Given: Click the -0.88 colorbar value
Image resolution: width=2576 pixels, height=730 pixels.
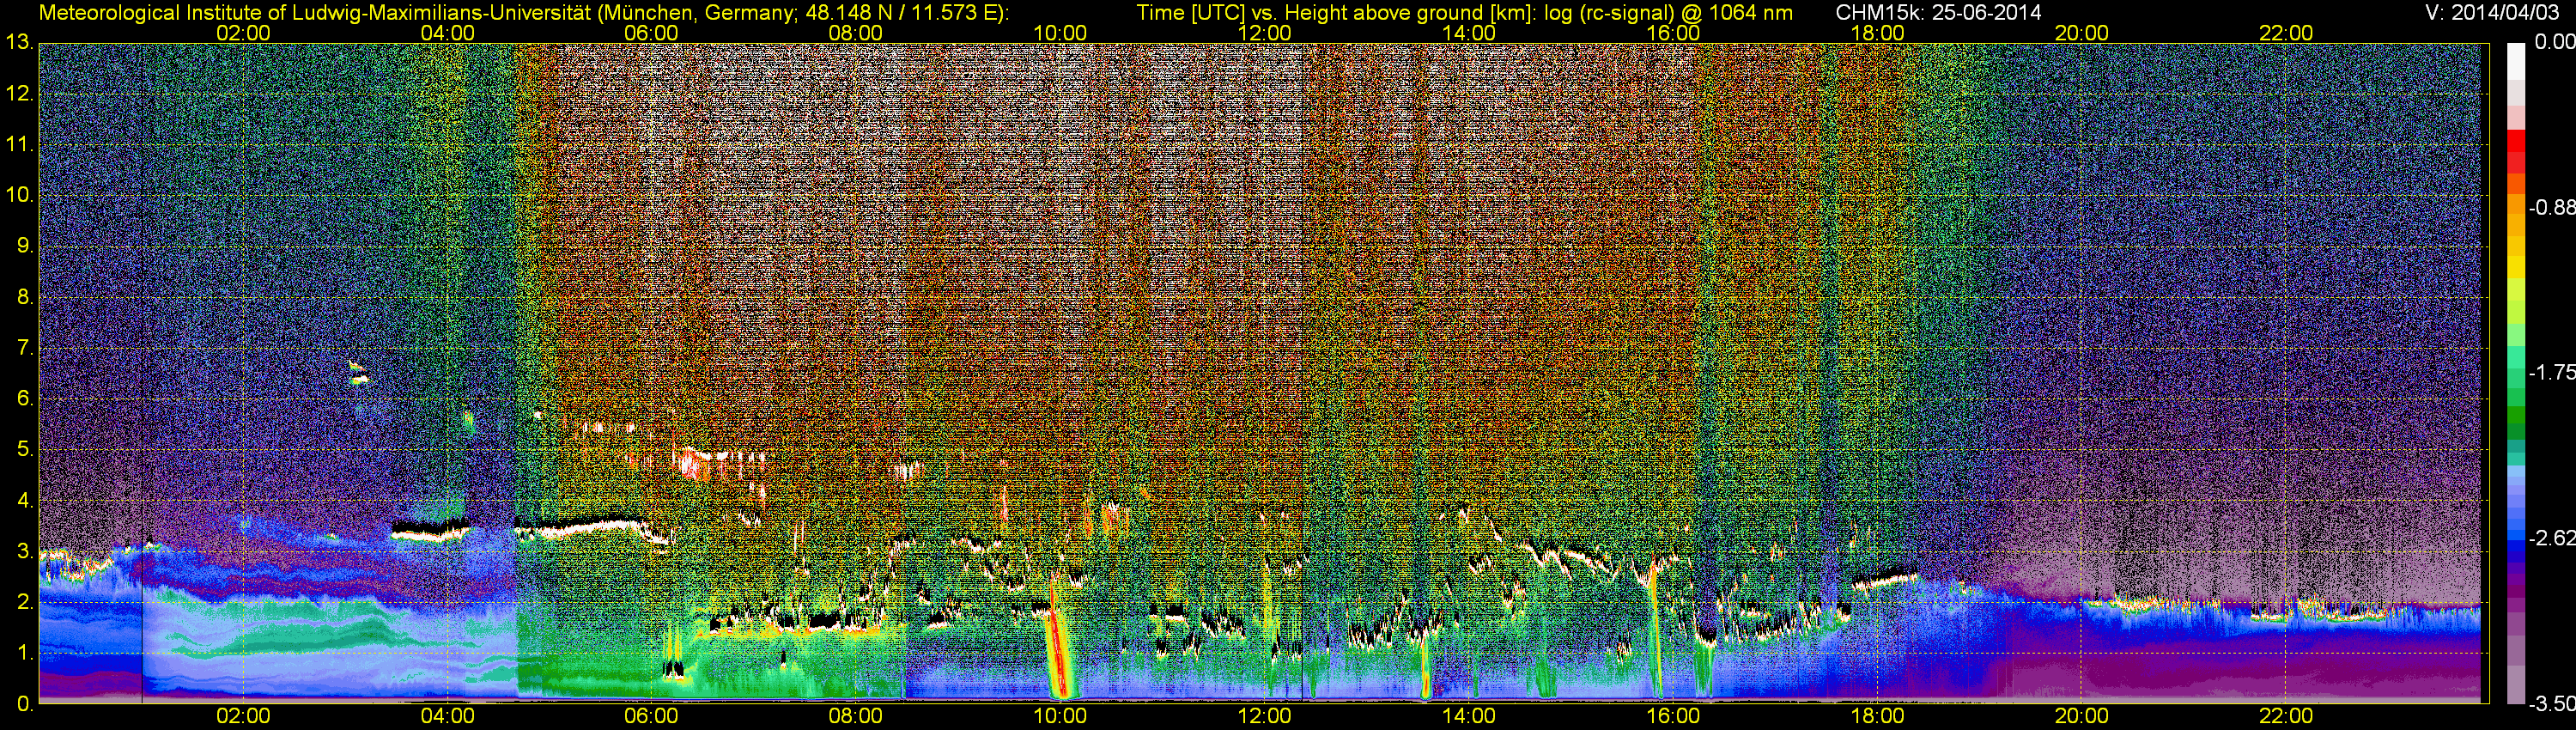Looking at the screenshot, I should 2551,208.
